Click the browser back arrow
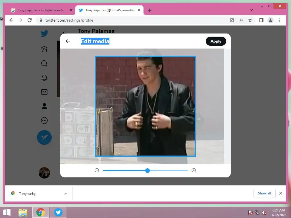The width and height of the screenshot is (291, 218). pyautogui.click(x=11, y=20)
